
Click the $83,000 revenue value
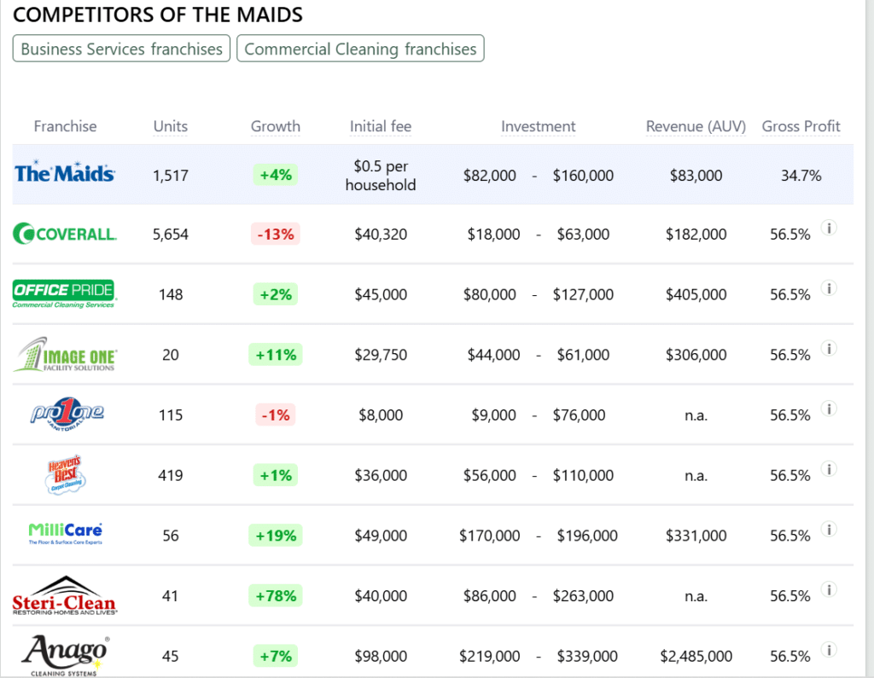pos(696,176)
